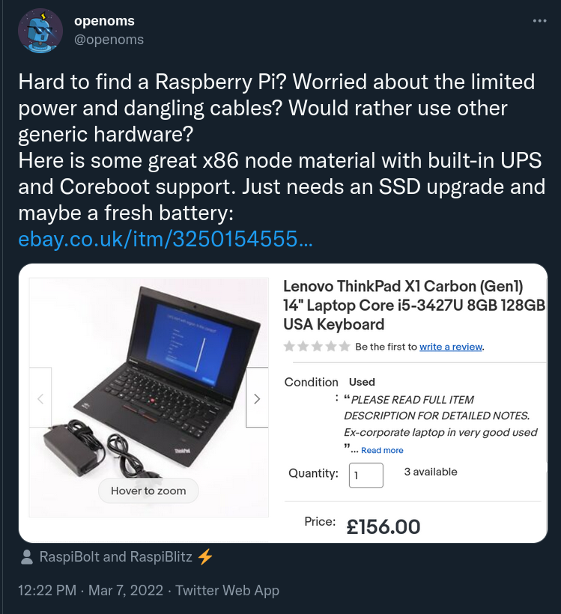Click the Lenovo ThinkPad product title
This screenshot has width=561, height=614.
tap(411, 305)
